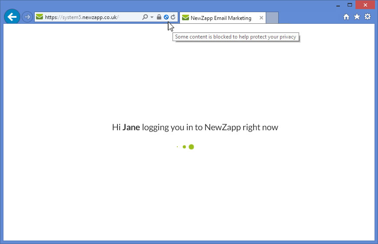
Task: Select the NewZapp Email Marketing tab
Action: pos(223,18)
